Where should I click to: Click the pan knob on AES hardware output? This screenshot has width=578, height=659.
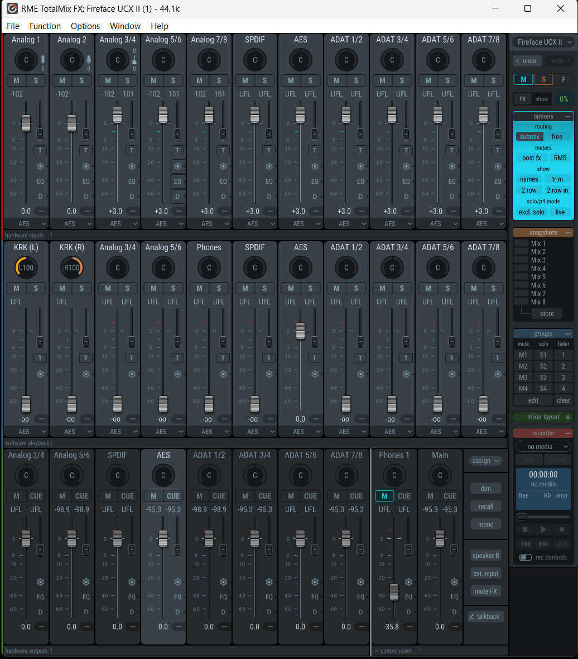tap(163, 475)
